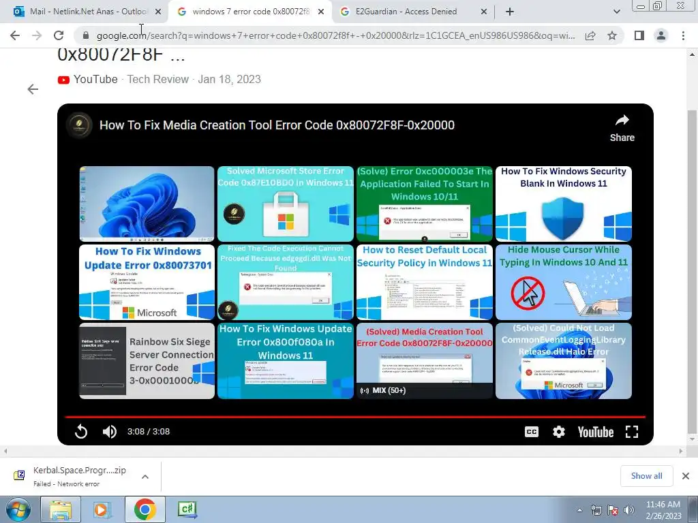The image size is (698, 523).
Task: Open the tray volume speaker icon
Action: pyautogui.click(x=629, y=511)
